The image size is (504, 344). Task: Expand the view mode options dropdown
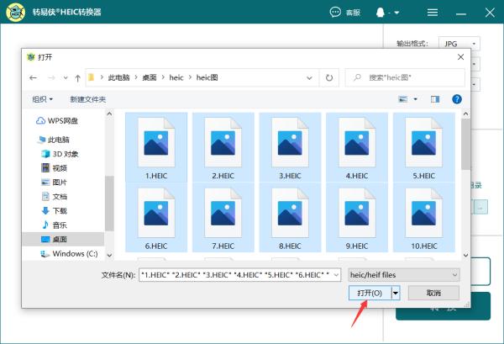tap(415, 99)
